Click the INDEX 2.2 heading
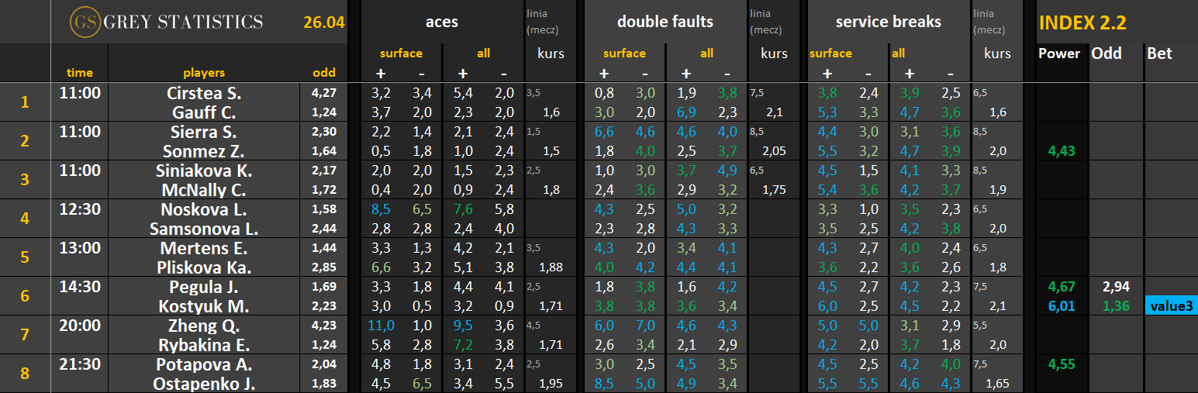The height and width of the screenshot is (393, 1198). tap(1082, 22)
